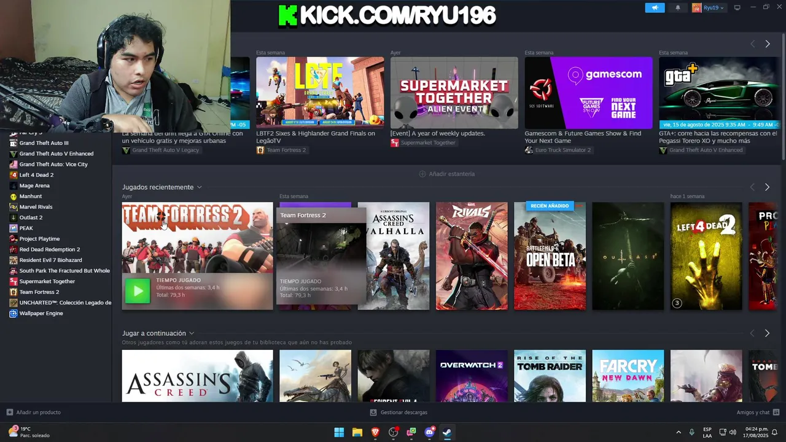Click the Wallpaper Engine icon in sidebar
The image size is (786, 442).
click(x=14, y=313)
